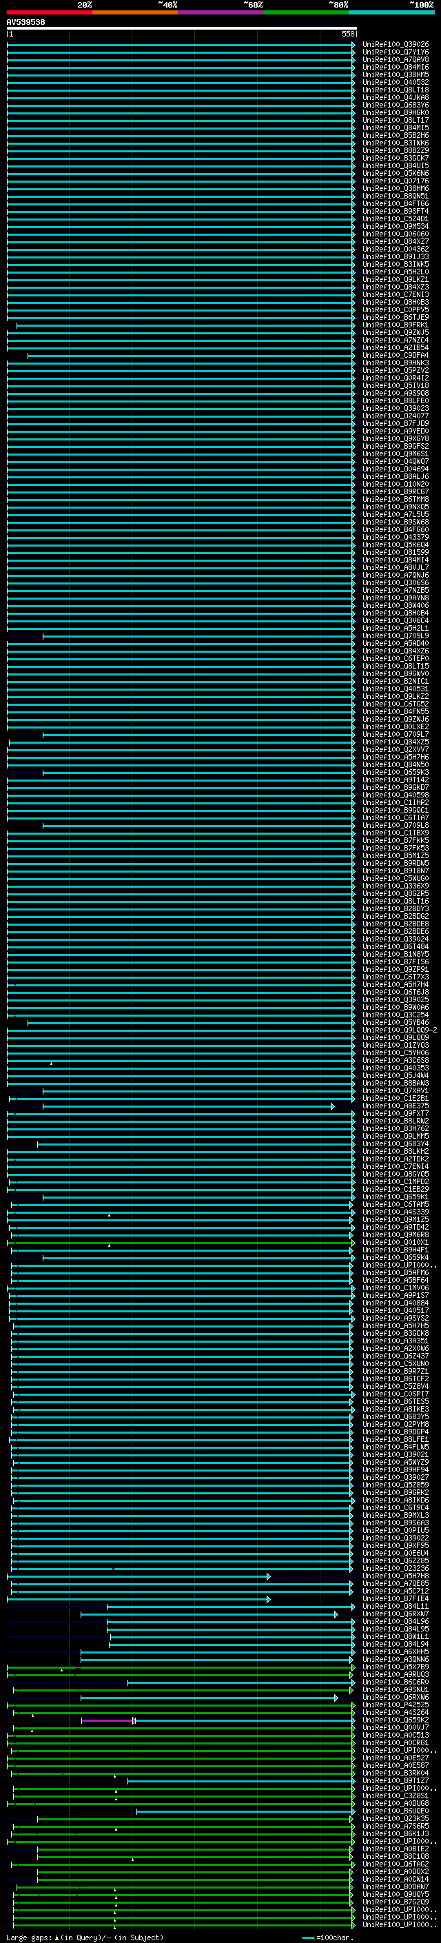Select label UniRef100_B9IJ33
The width and height of the screenshot is (441, 1943).
click(396, 256)
